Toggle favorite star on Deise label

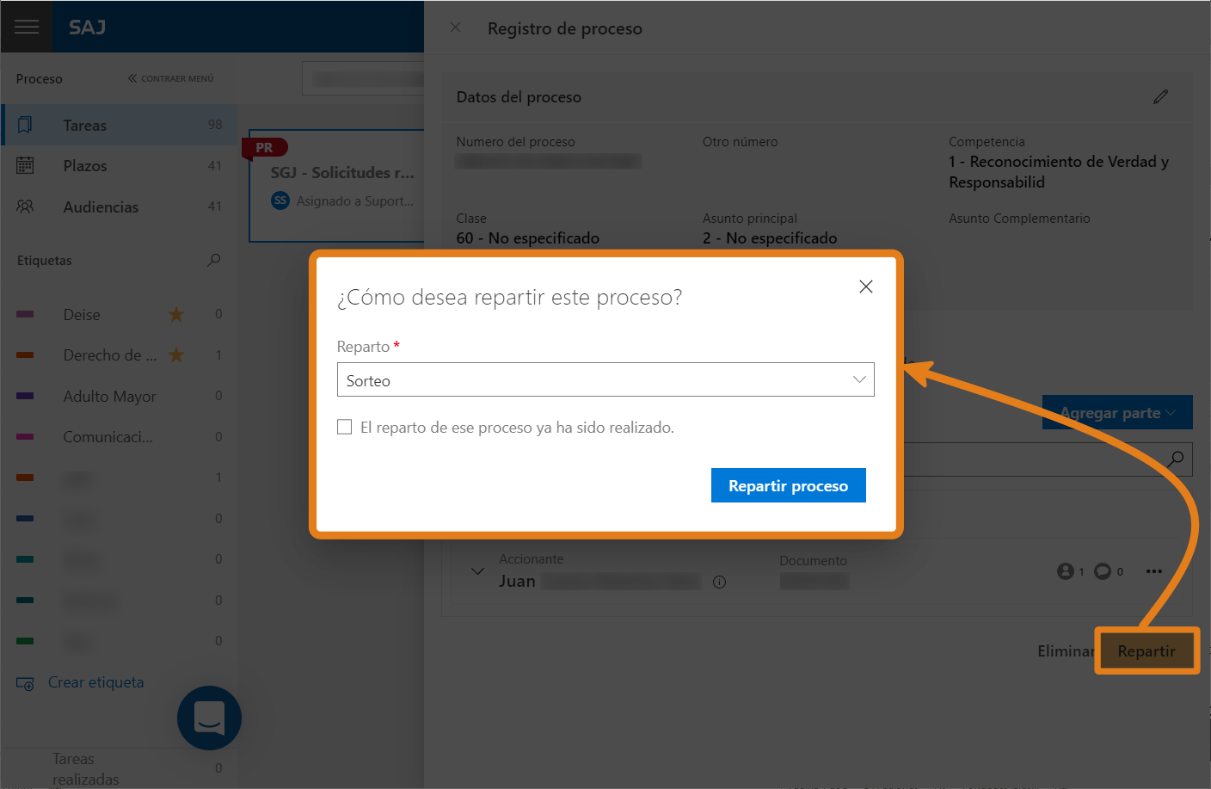point(176,314)
